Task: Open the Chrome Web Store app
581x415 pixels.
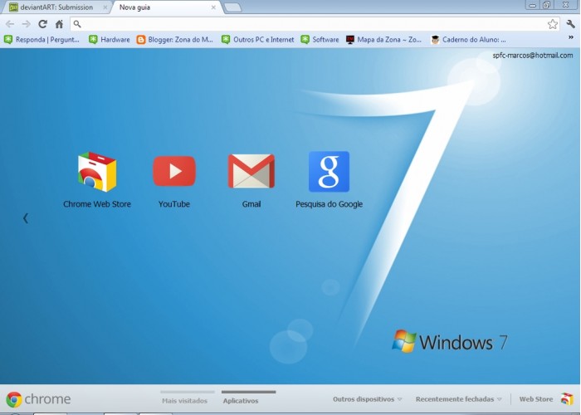Action: pyautogui.click(x=97, y=173)
